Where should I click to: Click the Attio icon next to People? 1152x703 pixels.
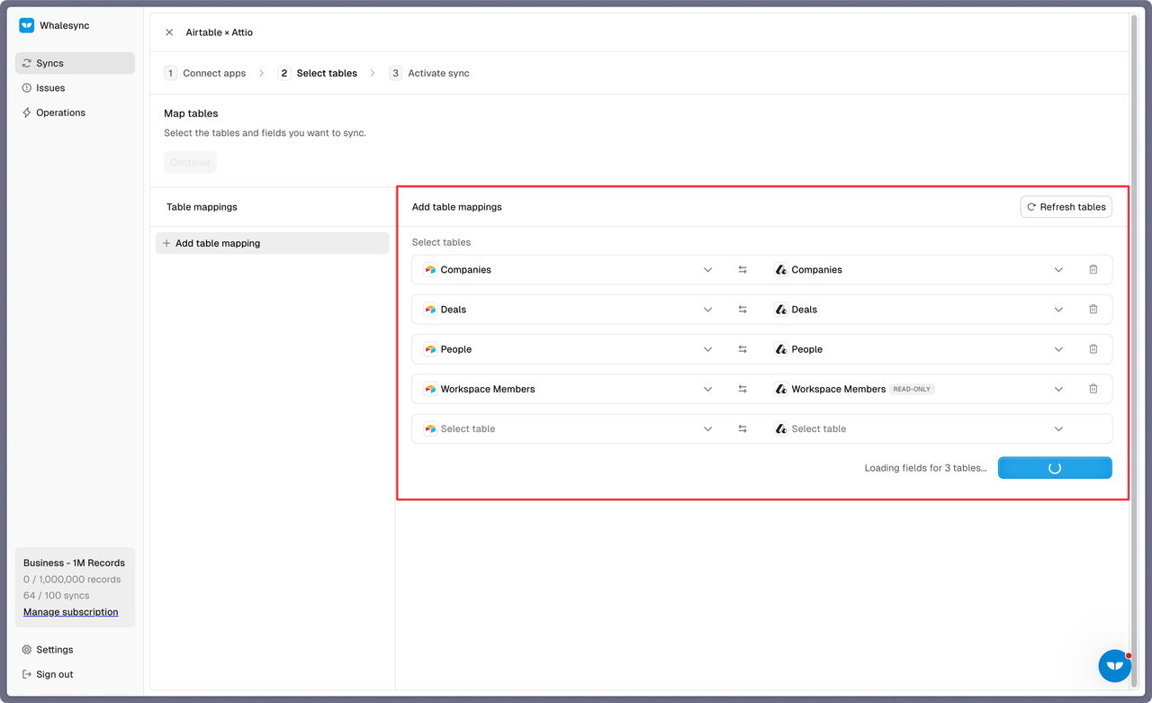[x=781, y=349]
